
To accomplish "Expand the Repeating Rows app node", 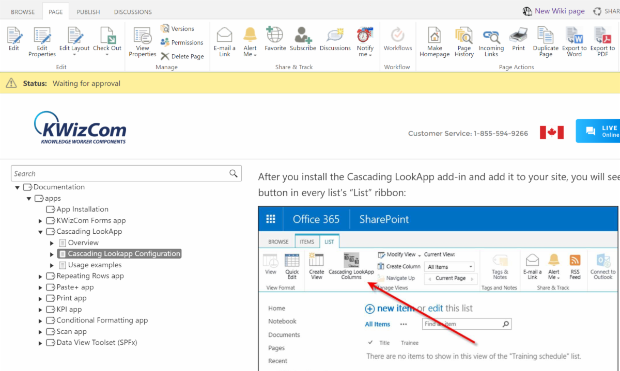I will point(40,277).
